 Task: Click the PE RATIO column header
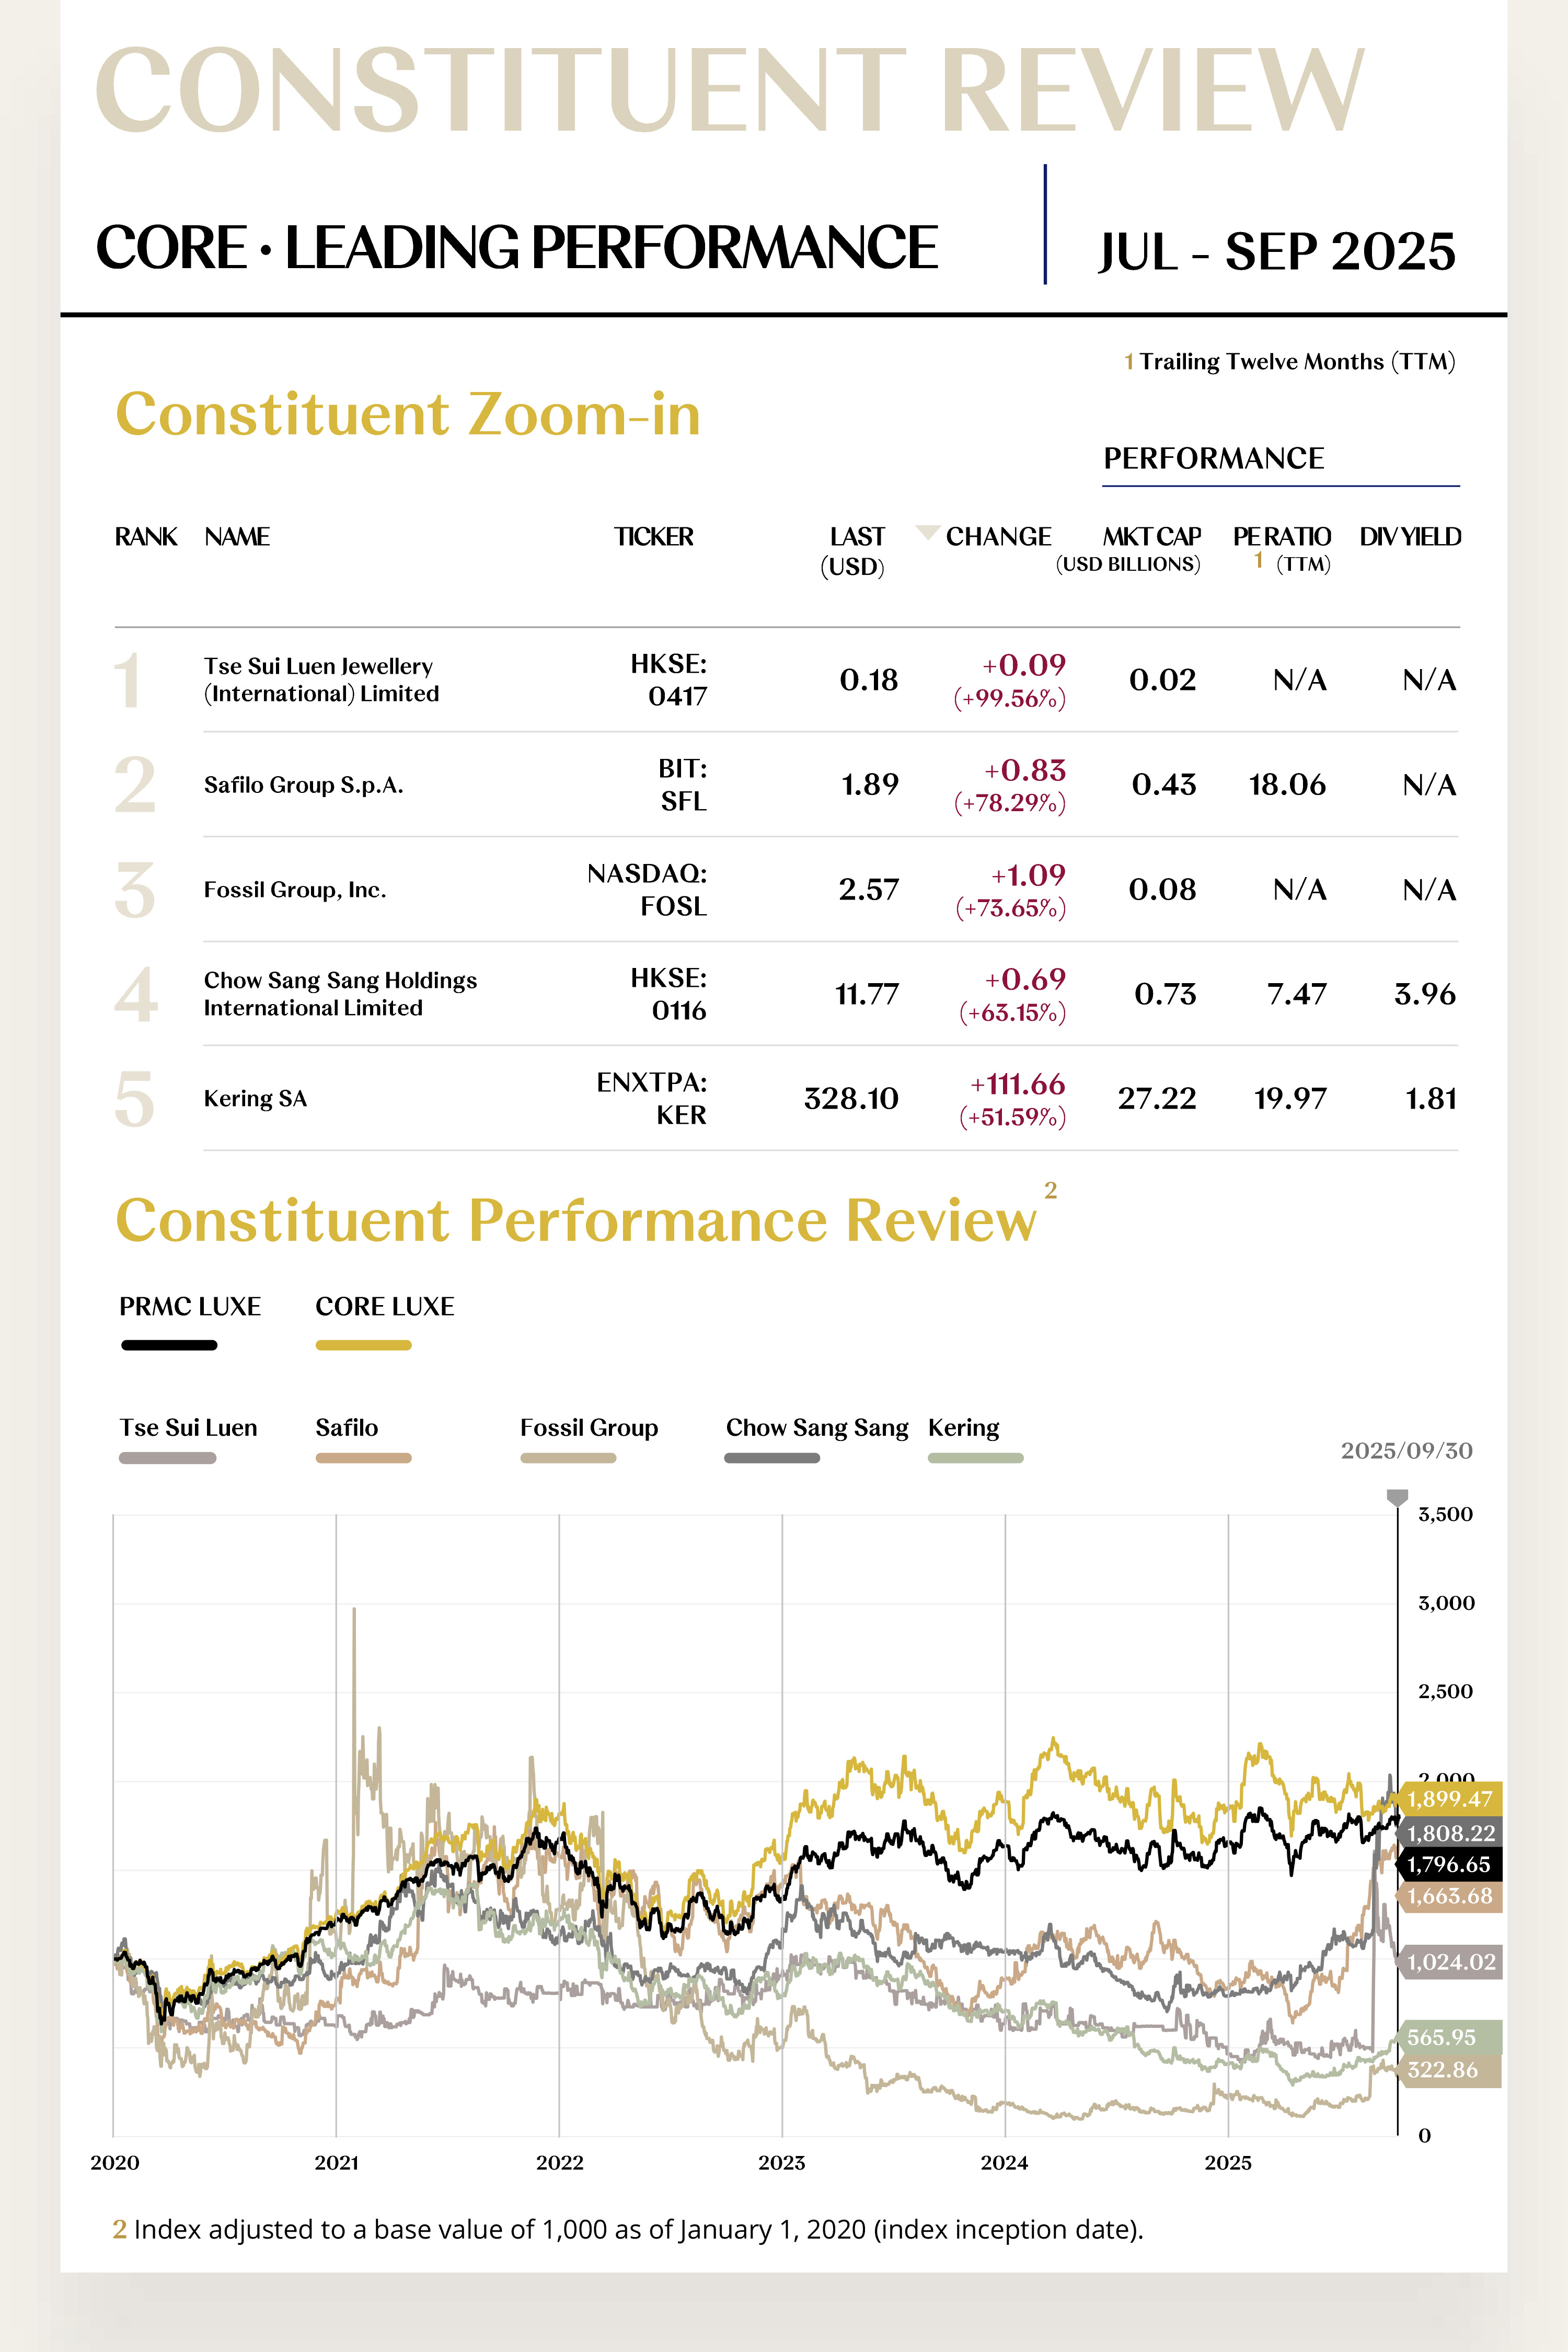coord(1281,537)
